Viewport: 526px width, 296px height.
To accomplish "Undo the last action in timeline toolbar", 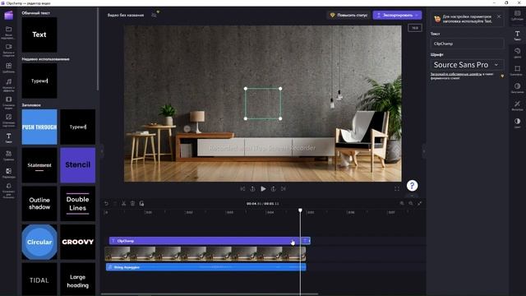I will (x=106, y=203).
